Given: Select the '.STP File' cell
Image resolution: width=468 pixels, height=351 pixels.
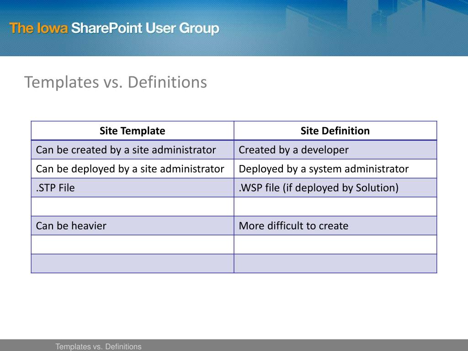Looking at the screenshot, I should point(133,188).
